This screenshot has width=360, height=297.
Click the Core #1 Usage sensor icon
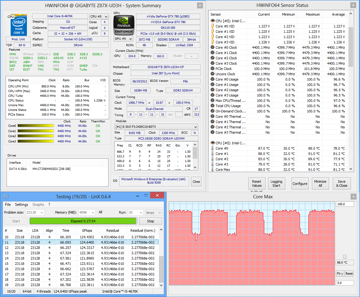213,85
